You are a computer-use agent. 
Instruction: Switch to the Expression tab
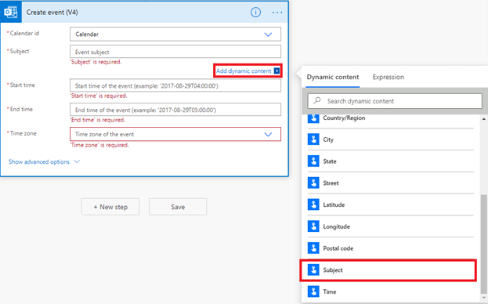coord(388,77)
